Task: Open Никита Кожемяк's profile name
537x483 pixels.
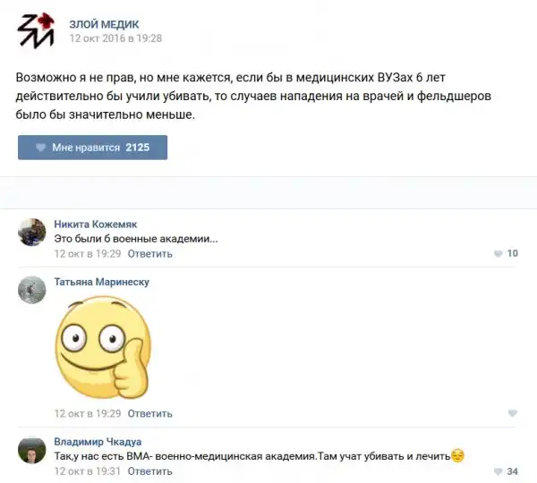Action: (x=96, y=224)
